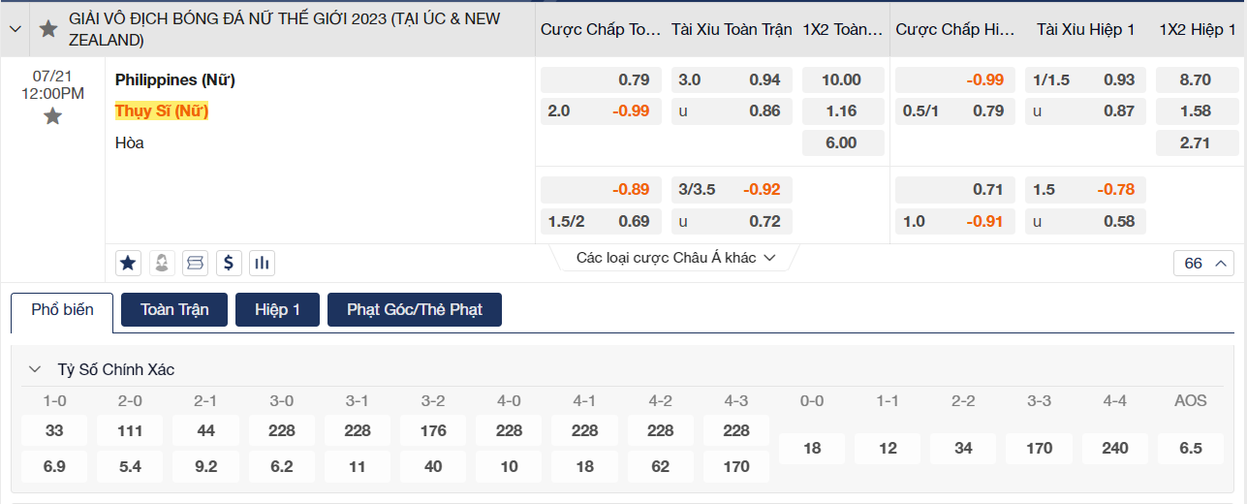Select the Phổ biến tab
1247x504 pixels.
62,310
